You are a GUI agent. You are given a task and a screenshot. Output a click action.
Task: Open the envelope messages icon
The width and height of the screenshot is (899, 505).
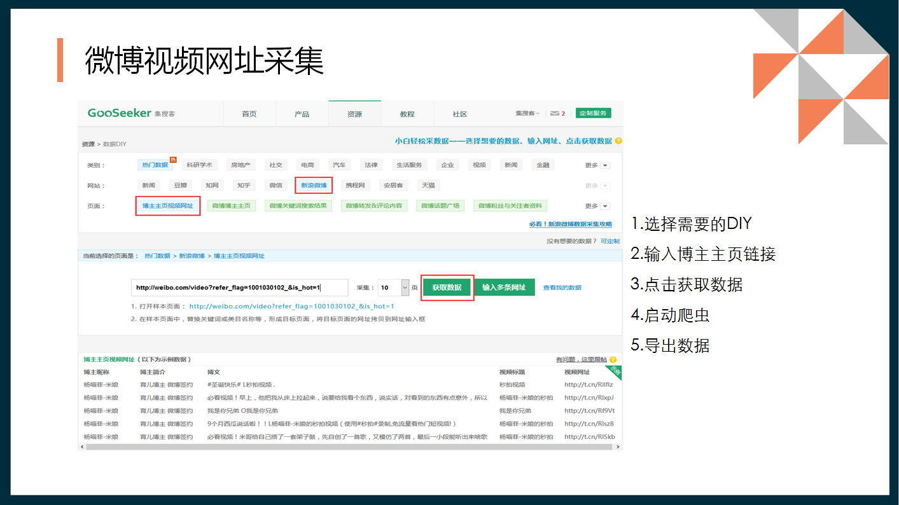coord(555,113)
